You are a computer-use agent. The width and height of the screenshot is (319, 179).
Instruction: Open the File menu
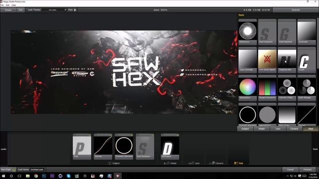coord(2,5)
